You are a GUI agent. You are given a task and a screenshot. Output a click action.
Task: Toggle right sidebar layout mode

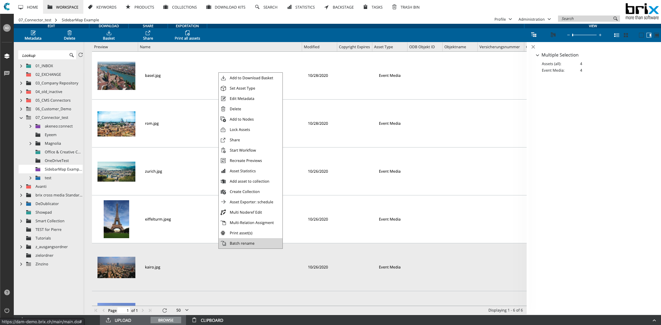pos(649,35)
